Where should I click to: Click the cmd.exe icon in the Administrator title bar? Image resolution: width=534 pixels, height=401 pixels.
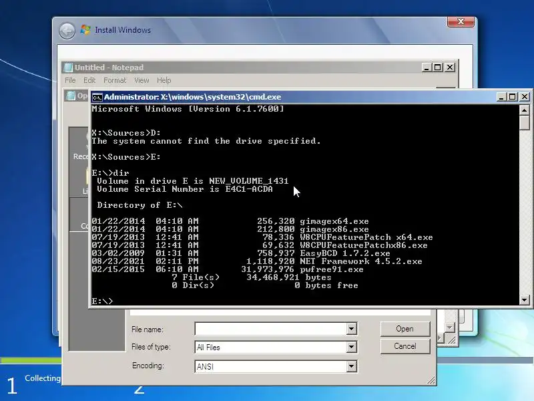click(x=97, y=97)
